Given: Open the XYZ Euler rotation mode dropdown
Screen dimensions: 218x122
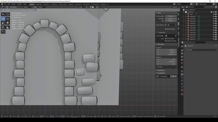Looking at the screenshot, I should click(x=167, y=67).
